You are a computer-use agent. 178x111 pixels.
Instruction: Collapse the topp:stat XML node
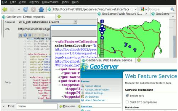coord(60,85)
